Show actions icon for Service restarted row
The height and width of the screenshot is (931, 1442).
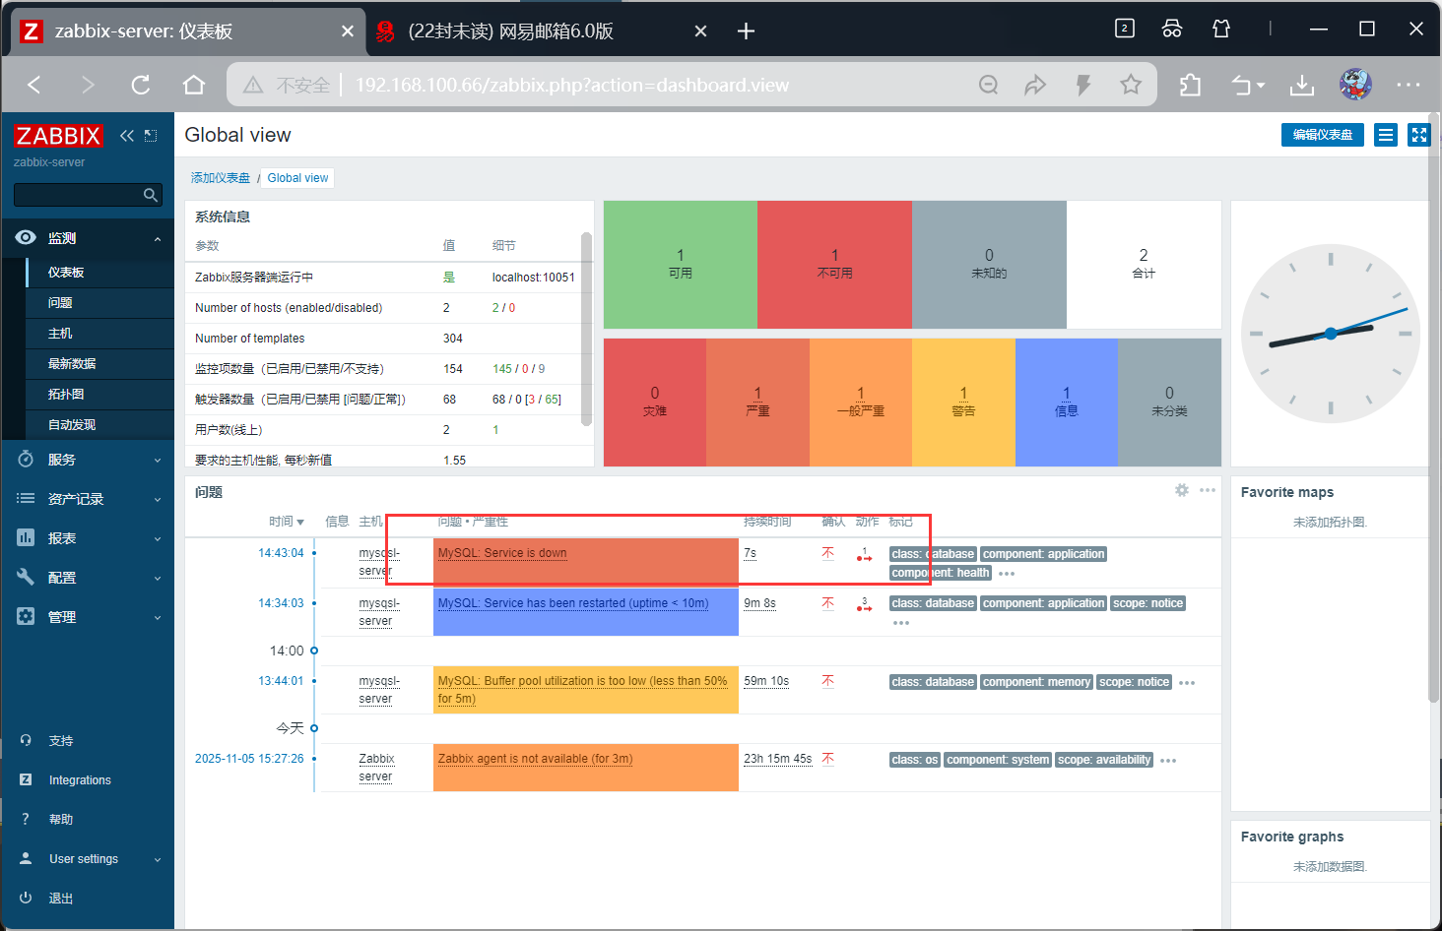pos(864,605)
